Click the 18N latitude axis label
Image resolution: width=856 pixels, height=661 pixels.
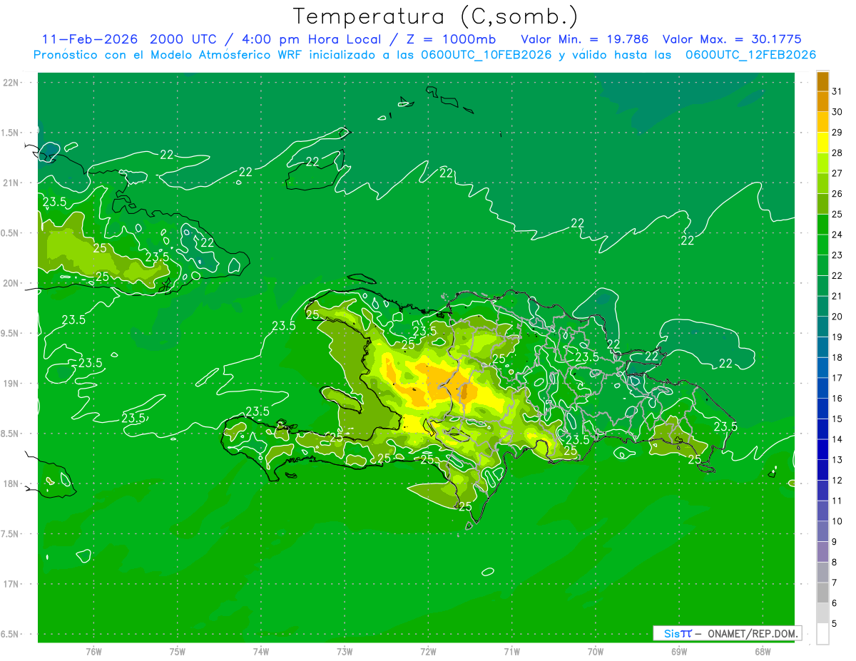click(x=11, y=483)
